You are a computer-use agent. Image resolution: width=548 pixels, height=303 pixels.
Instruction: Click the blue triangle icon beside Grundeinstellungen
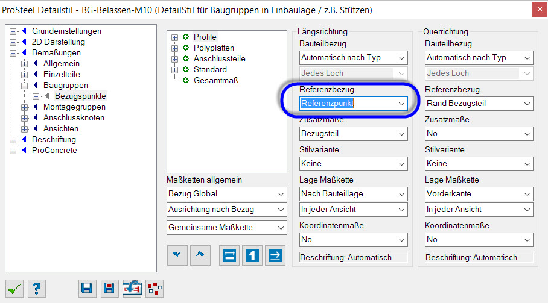click(25, 31)
